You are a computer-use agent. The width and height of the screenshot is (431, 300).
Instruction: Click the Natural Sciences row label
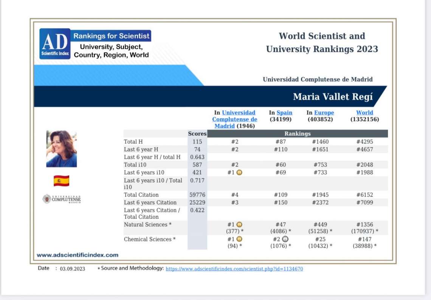pyautogui.click(x=147, y=225)
